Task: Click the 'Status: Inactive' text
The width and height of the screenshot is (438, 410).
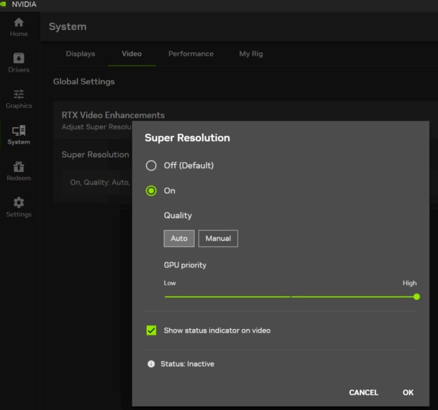Action: [187, 364]
